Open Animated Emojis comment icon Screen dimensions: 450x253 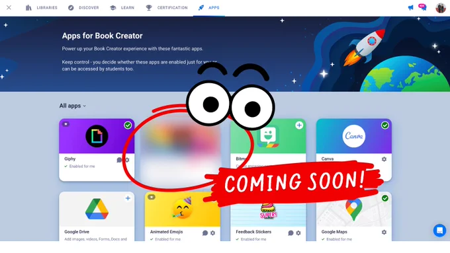pos(205,233)
